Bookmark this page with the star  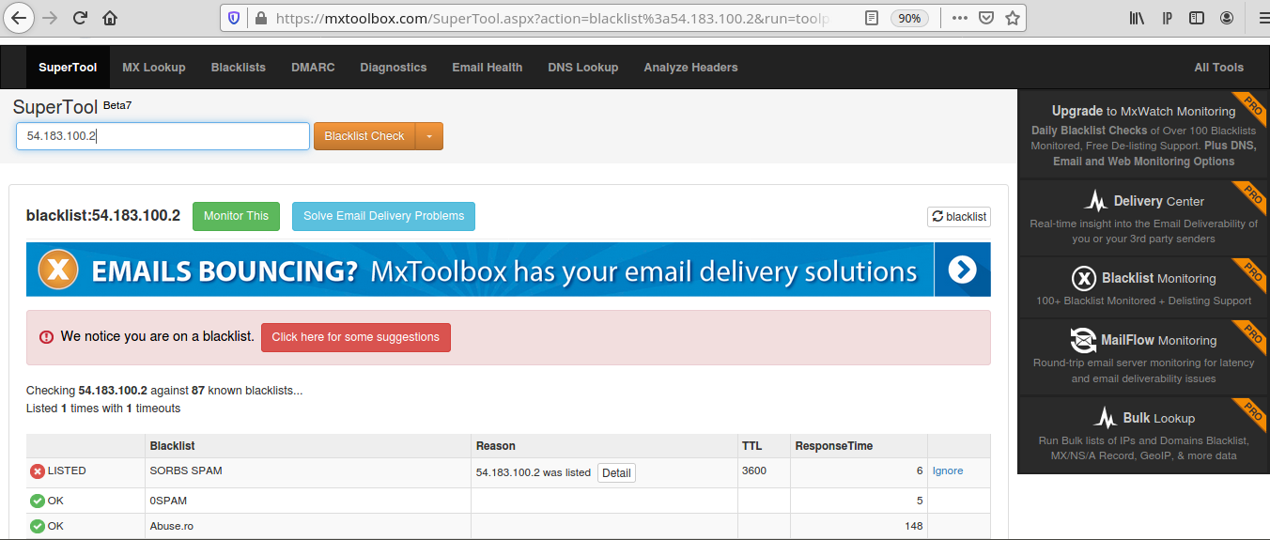point(1012,18)
